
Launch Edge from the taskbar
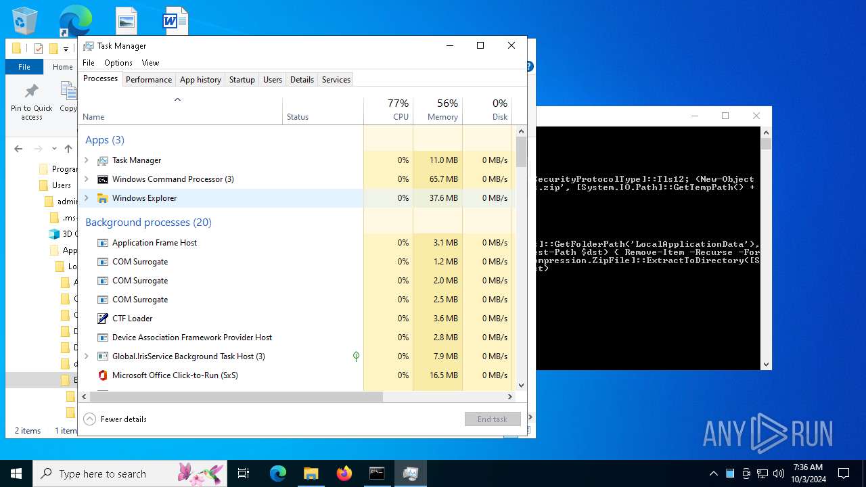tap(278, 473)
